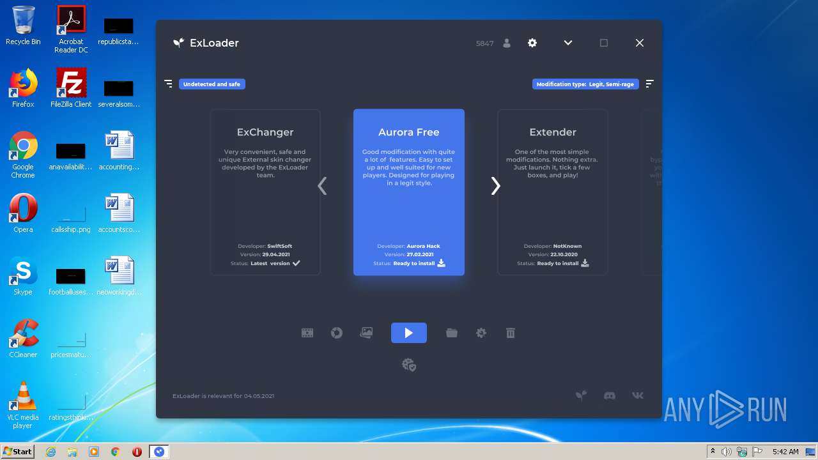Open Firefox desktop shortcut
The height and width of the screenshot is (460, 818).
[23, 88]
